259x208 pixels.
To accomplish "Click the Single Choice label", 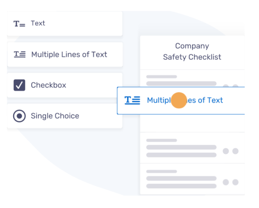I will 55,116.
